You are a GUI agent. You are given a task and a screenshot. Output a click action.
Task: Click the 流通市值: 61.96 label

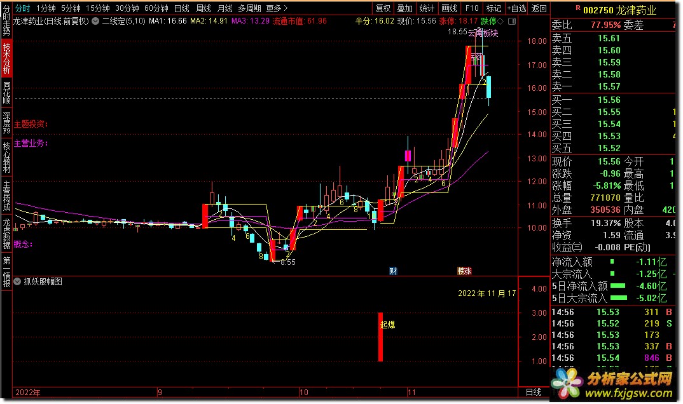tap(300, 21)
